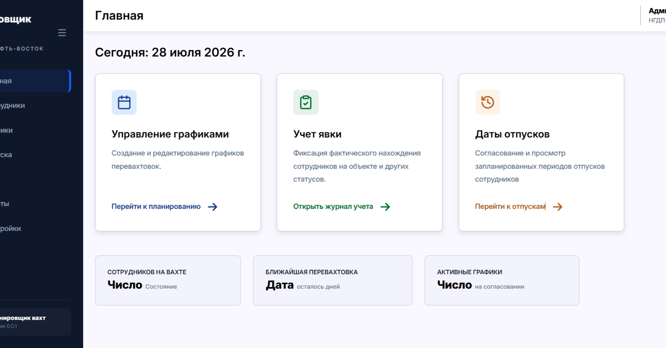The image size is (666, 348).
Task: Click the осталось дней caption
Action: [318, 287]
